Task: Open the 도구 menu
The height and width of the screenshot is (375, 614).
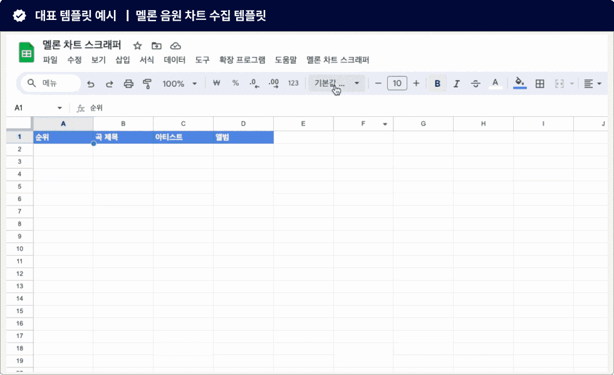Action: pos(202,60)
